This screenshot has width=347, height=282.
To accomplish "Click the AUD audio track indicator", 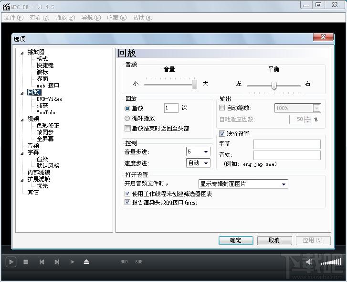I will click(124, 262).
